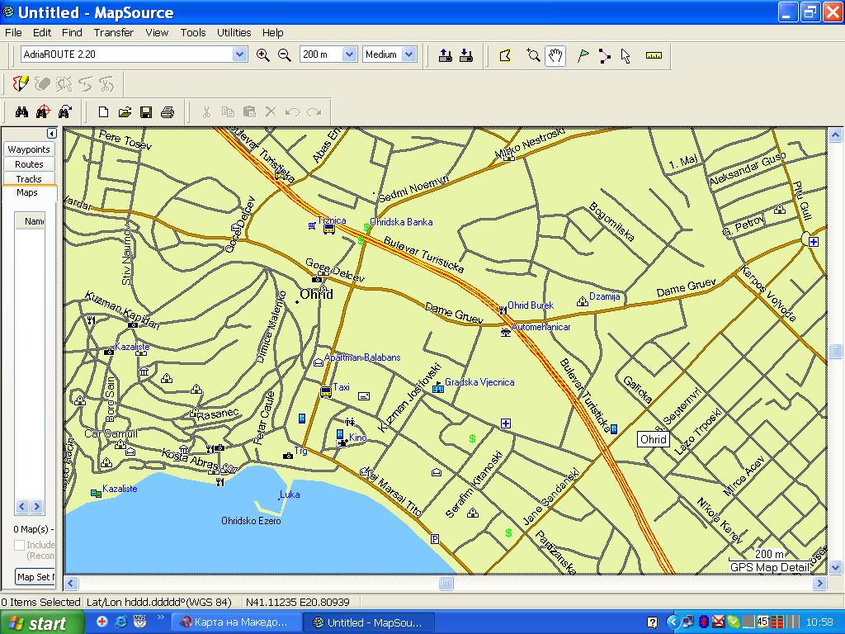Switch to the Routes tab
Screen dimensions: 845x634
click(x=29, y=164)
